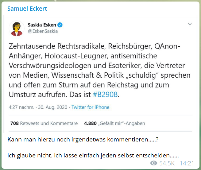201x170 pixels.
Task: Open the Samuel Eckert channel name
Action: (x=27, y=8)
